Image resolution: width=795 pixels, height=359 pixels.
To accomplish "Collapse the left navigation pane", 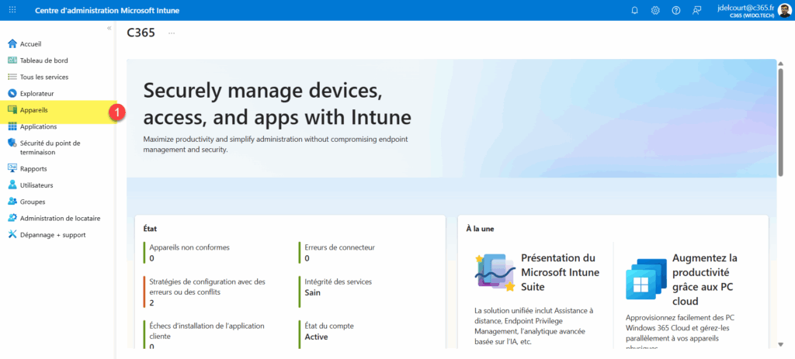I will point(109,29).
